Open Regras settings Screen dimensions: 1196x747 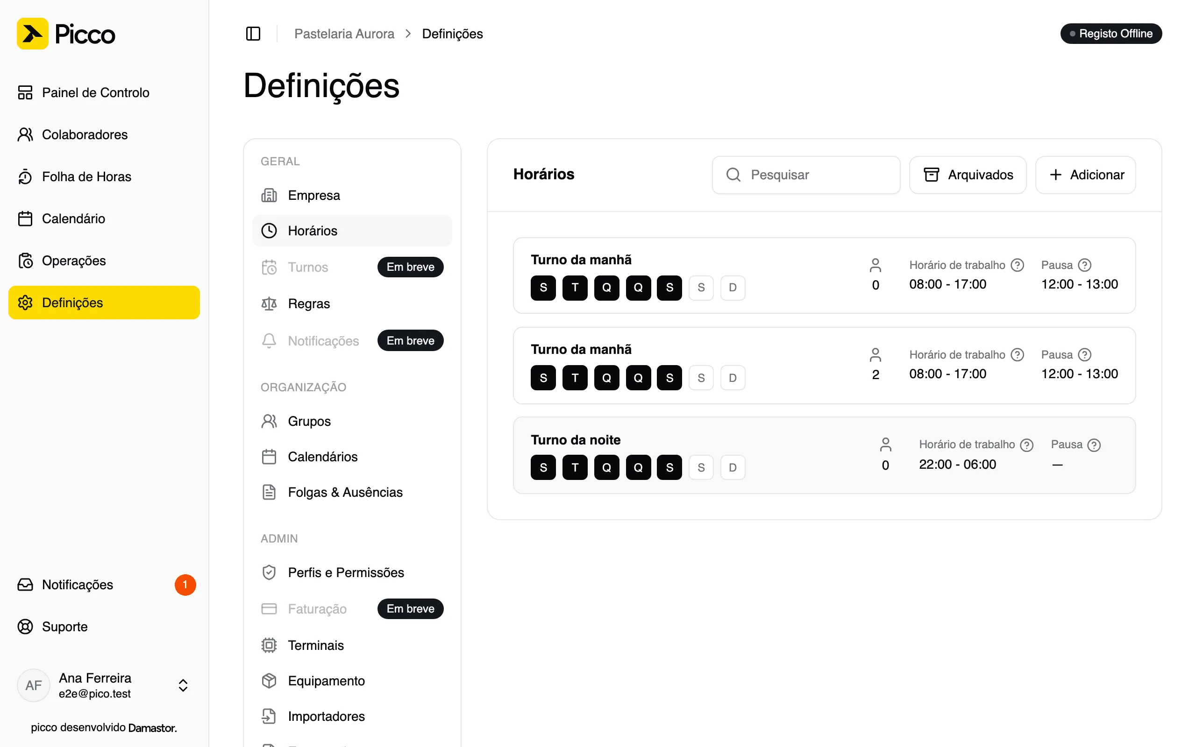[352, 303]
